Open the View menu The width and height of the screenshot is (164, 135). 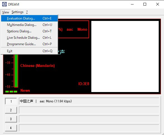coord(6,12)
